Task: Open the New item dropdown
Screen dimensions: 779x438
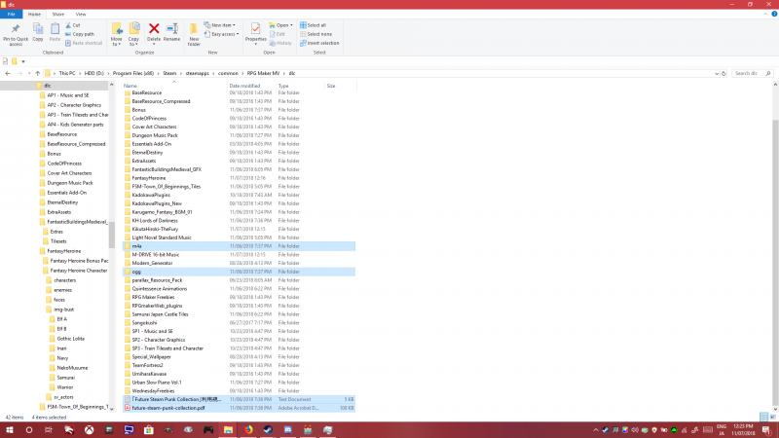Action: click(x=220, y=25)
